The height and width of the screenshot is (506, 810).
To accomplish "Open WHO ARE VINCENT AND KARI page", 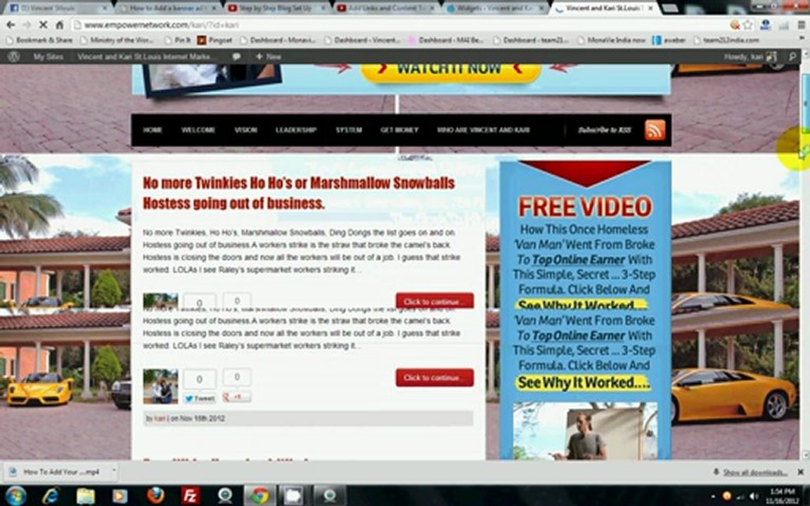I will coord(483,130).
